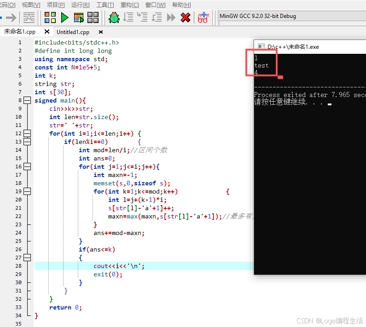Open the 窗口[W] menu

coord(155,5)
